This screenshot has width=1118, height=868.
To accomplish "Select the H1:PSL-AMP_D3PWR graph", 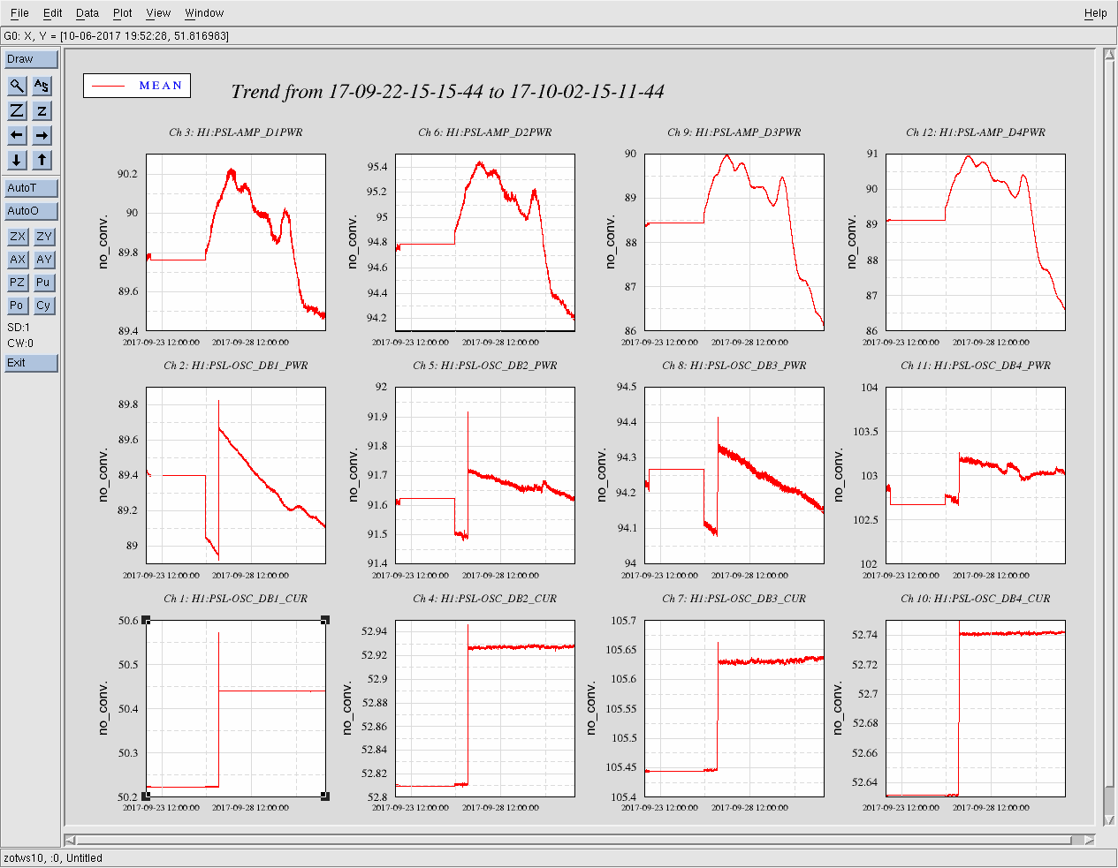I will point(734,242).
